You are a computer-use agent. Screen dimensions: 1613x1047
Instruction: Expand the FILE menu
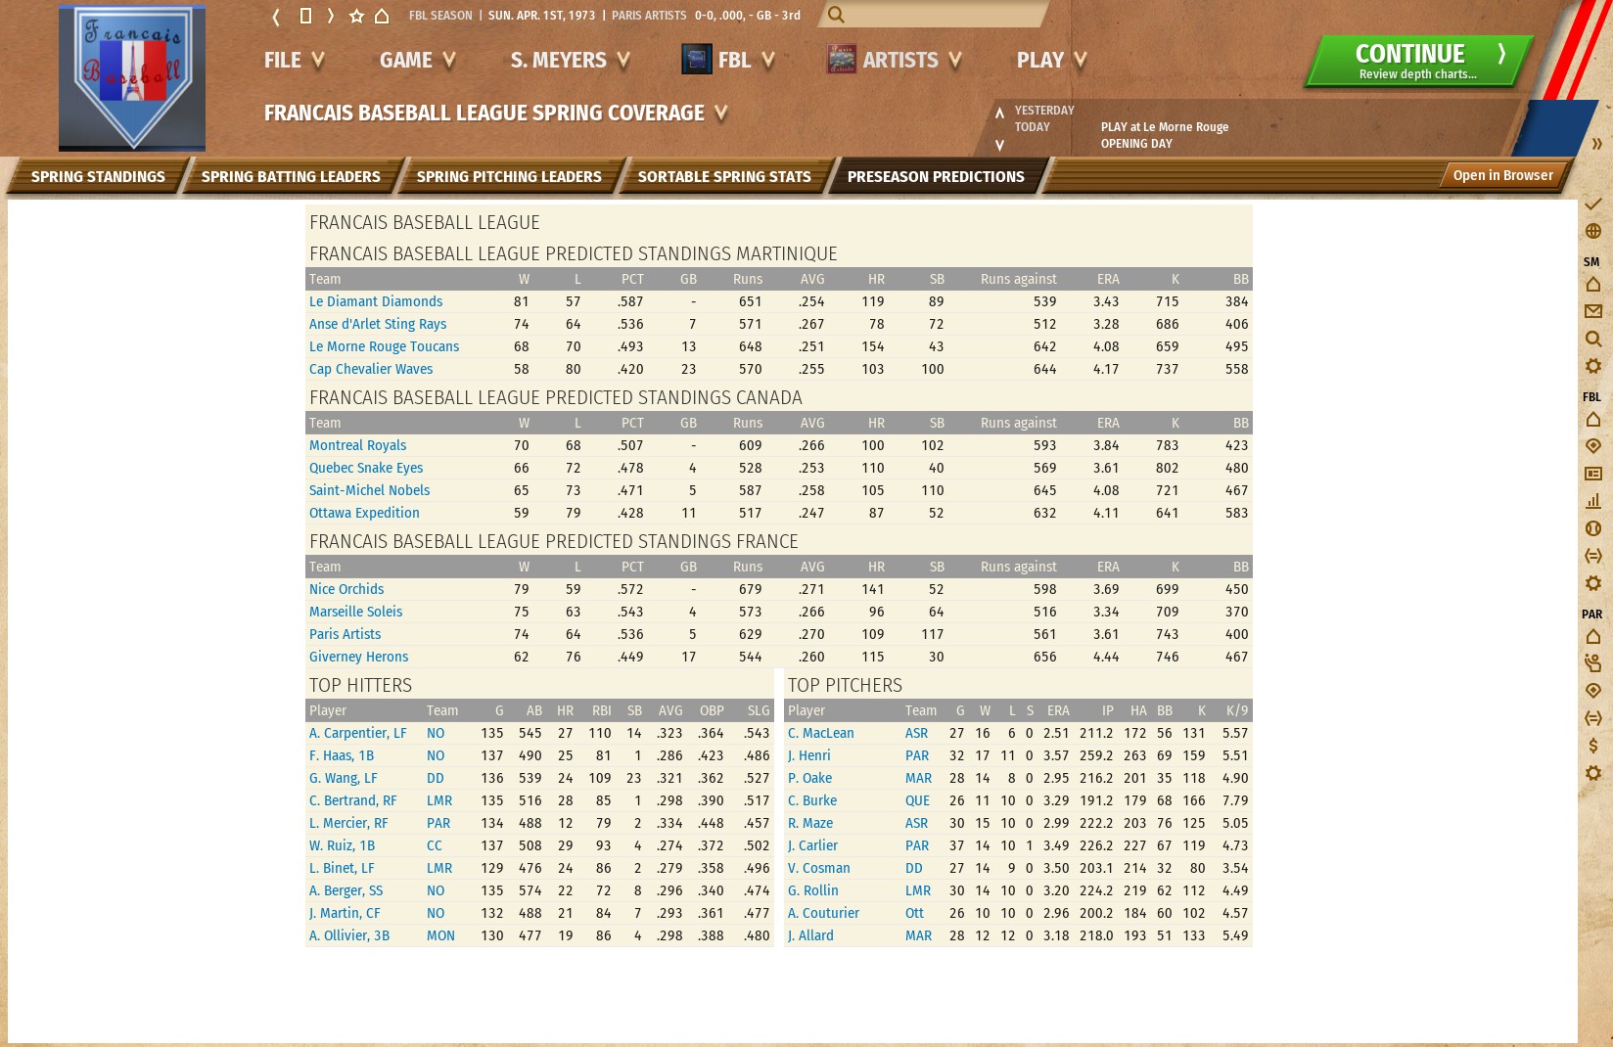coord(294,61)
